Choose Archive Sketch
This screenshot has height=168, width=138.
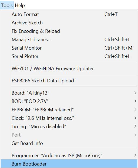69,23
